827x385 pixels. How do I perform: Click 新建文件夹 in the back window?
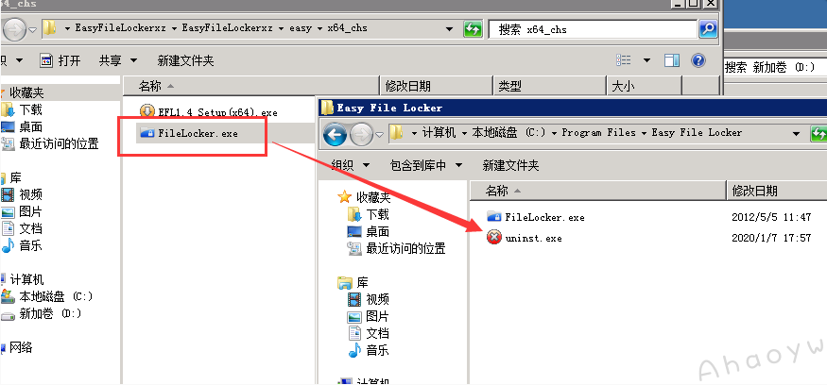pyautogui.click(x=185, y=60)
